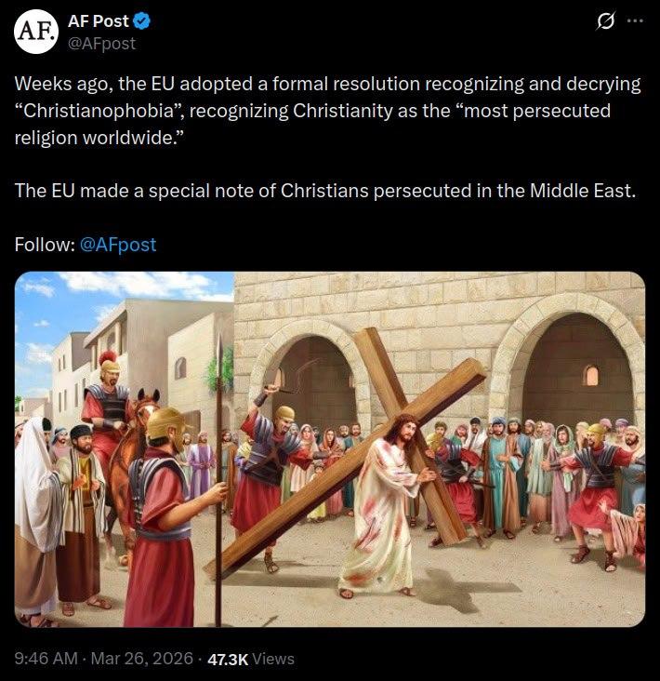Click the "Follow:" text before the mention
The width and height of the screenshot is (660, 681).
45,245
